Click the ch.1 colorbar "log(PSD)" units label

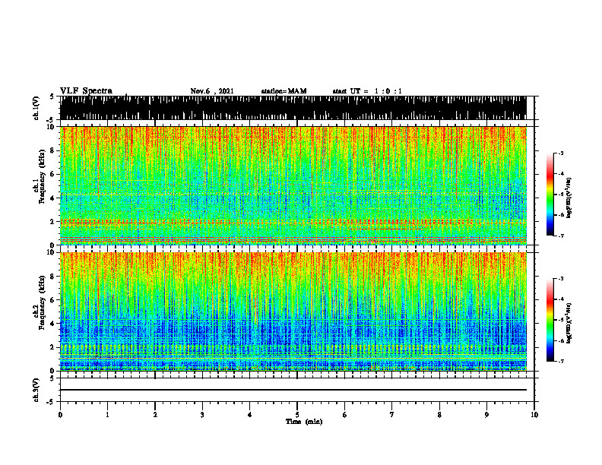tap(569, 198)
